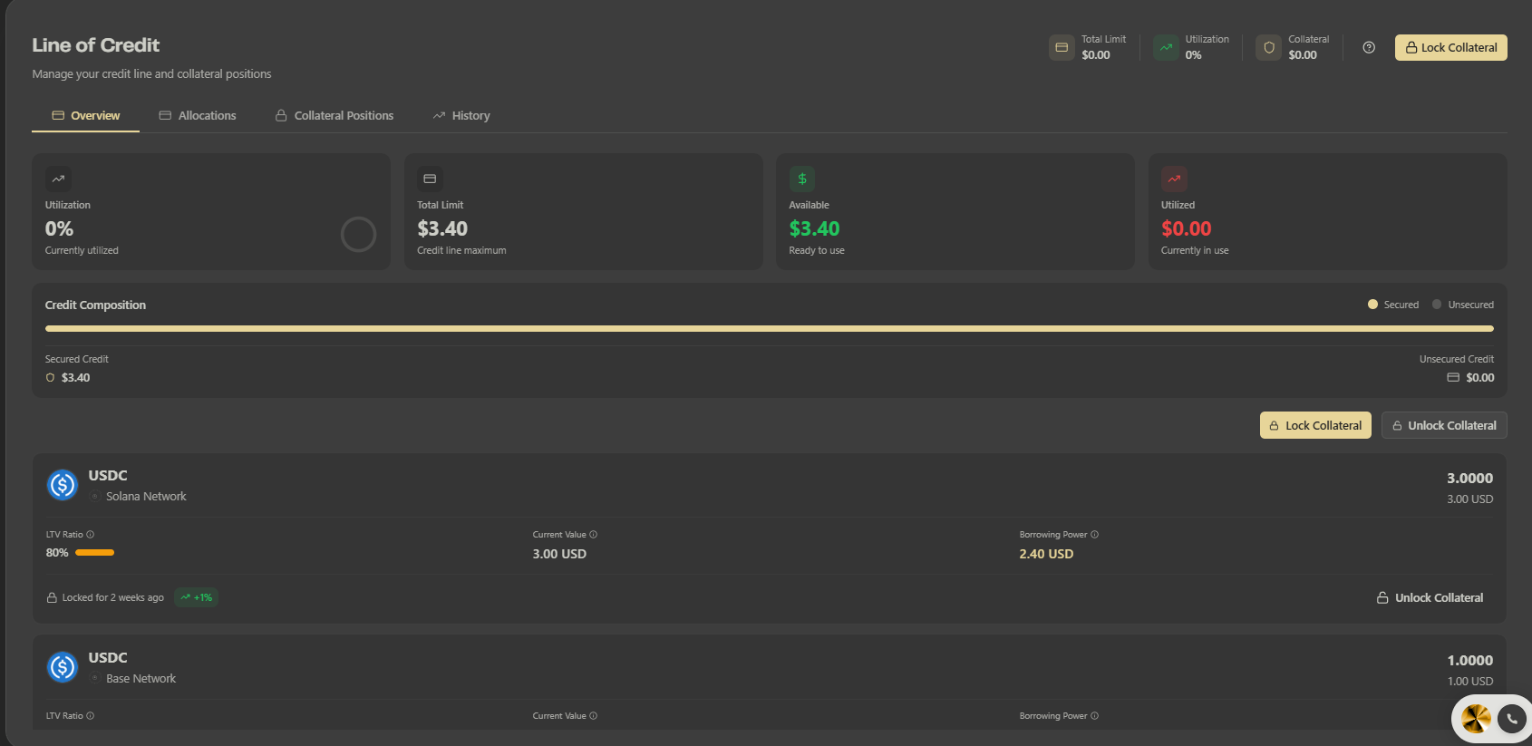Click the Current Value info icon for Base USDC
Screen dimensions: 1532x746
tap(594, 716)
